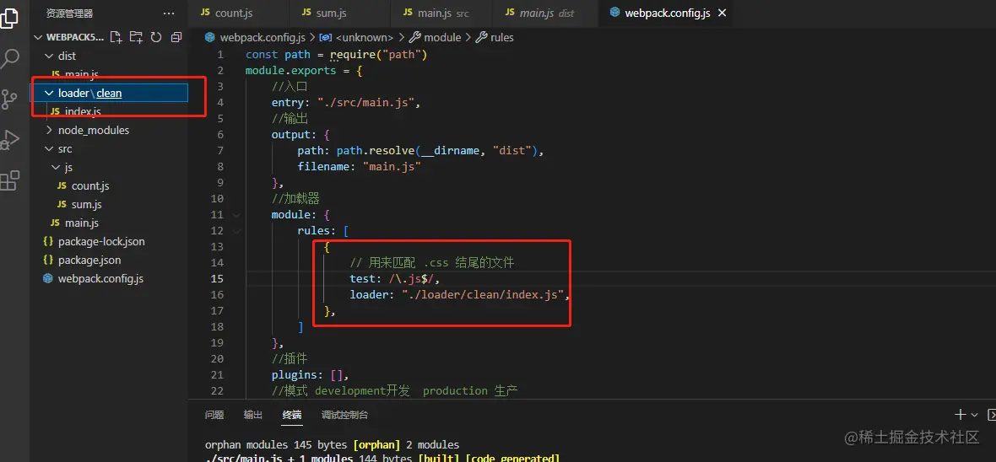Viewport: 996px width, 462px height.
Task: Switch to the sum.js tab
Action: [338, 13]
